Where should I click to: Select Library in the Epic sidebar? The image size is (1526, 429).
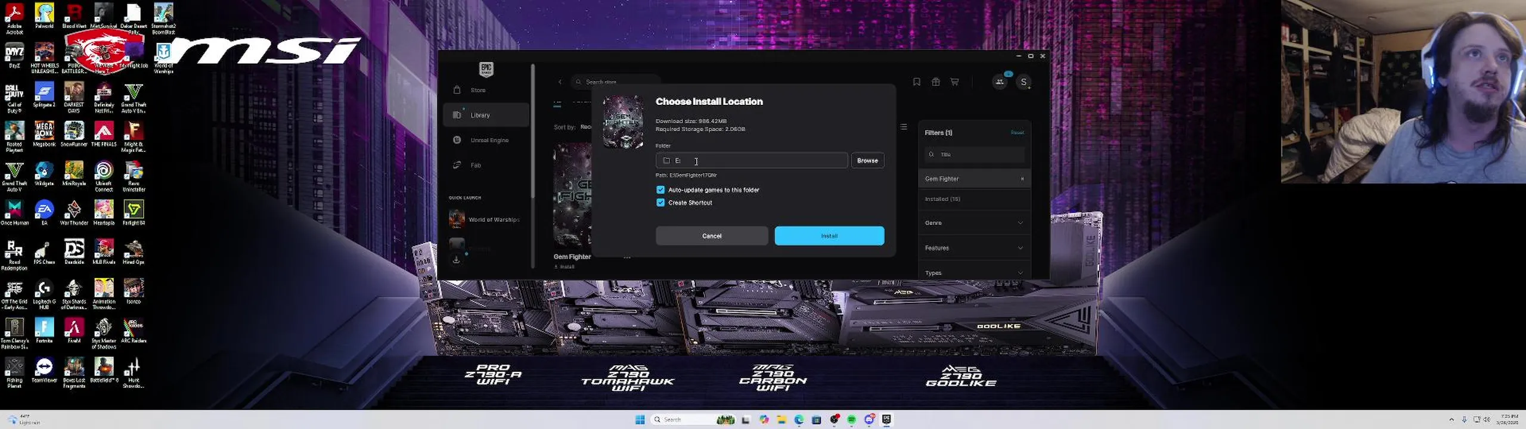pyautogui.click(x=486, y=115)
